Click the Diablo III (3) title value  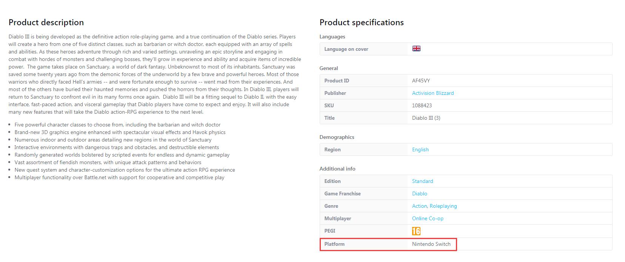coord(426,118)
